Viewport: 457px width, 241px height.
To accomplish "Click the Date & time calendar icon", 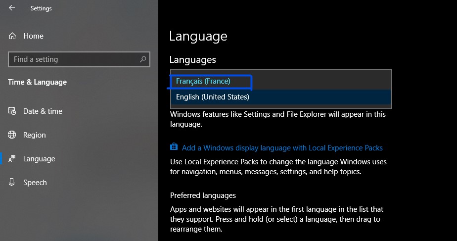I will click(x=12, y=111).
